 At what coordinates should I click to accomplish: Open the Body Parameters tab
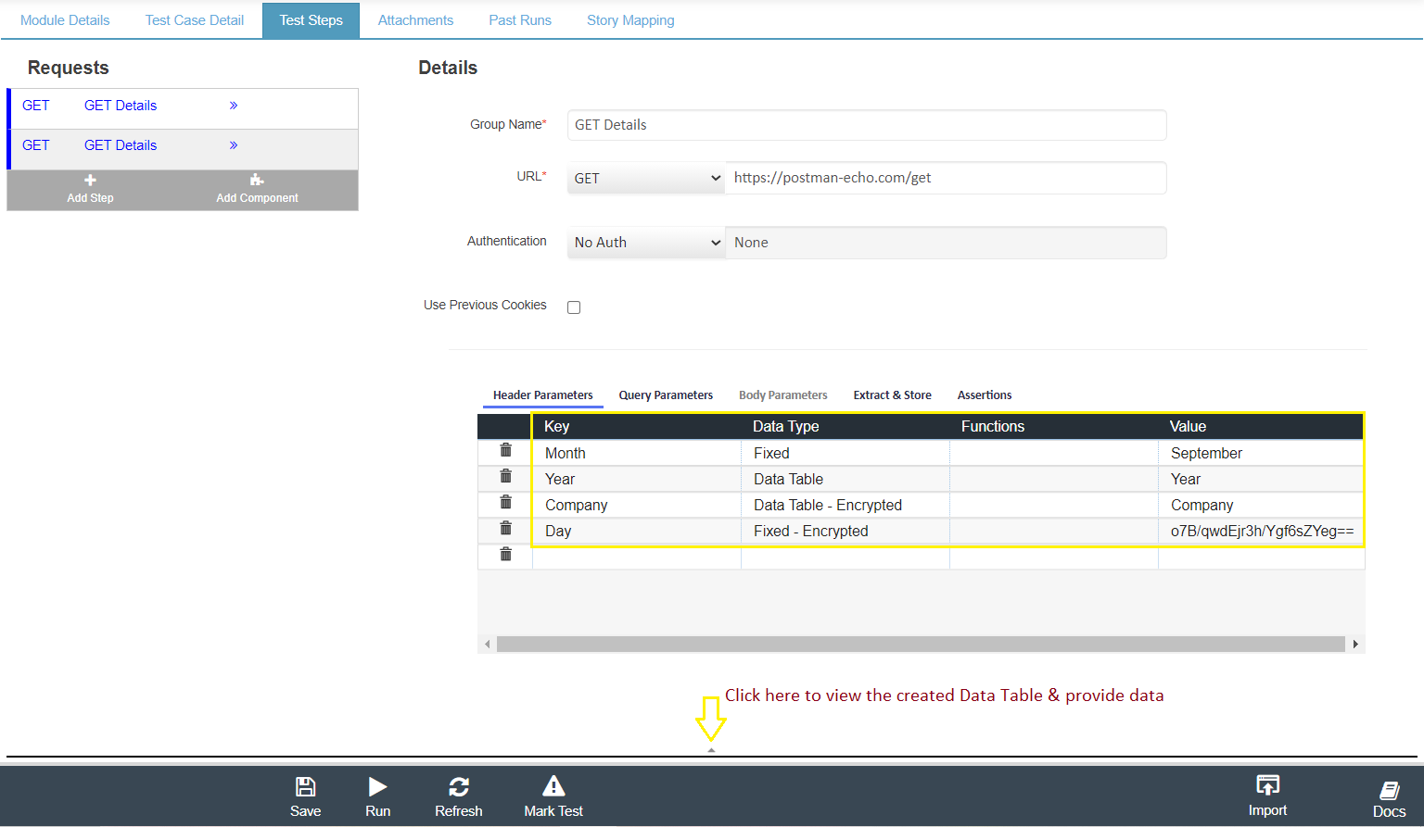pyautogui.click(x=782, y=395)
